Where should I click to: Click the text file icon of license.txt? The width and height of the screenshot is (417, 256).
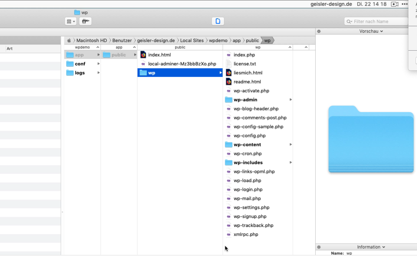click(228, 64)
